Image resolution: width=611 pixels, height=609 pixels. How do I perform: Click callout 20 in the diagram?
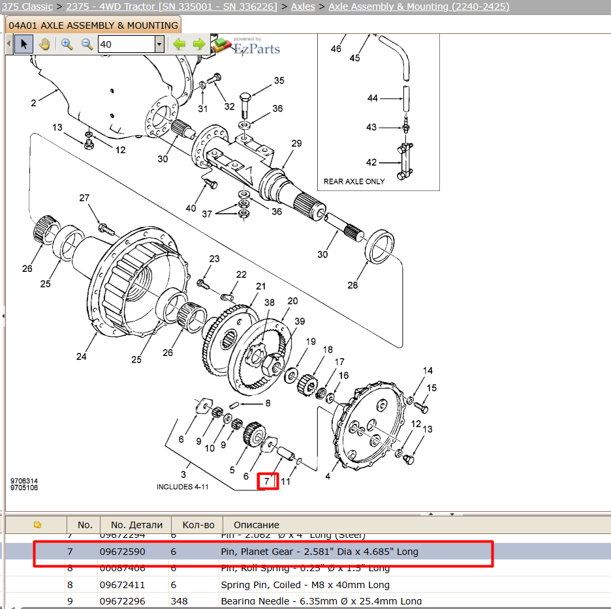pyautogui.click(x=292, y=301)
